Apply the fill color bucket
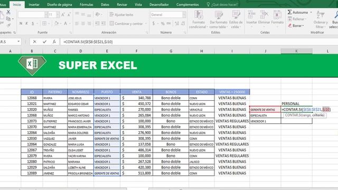 (57, 23)
